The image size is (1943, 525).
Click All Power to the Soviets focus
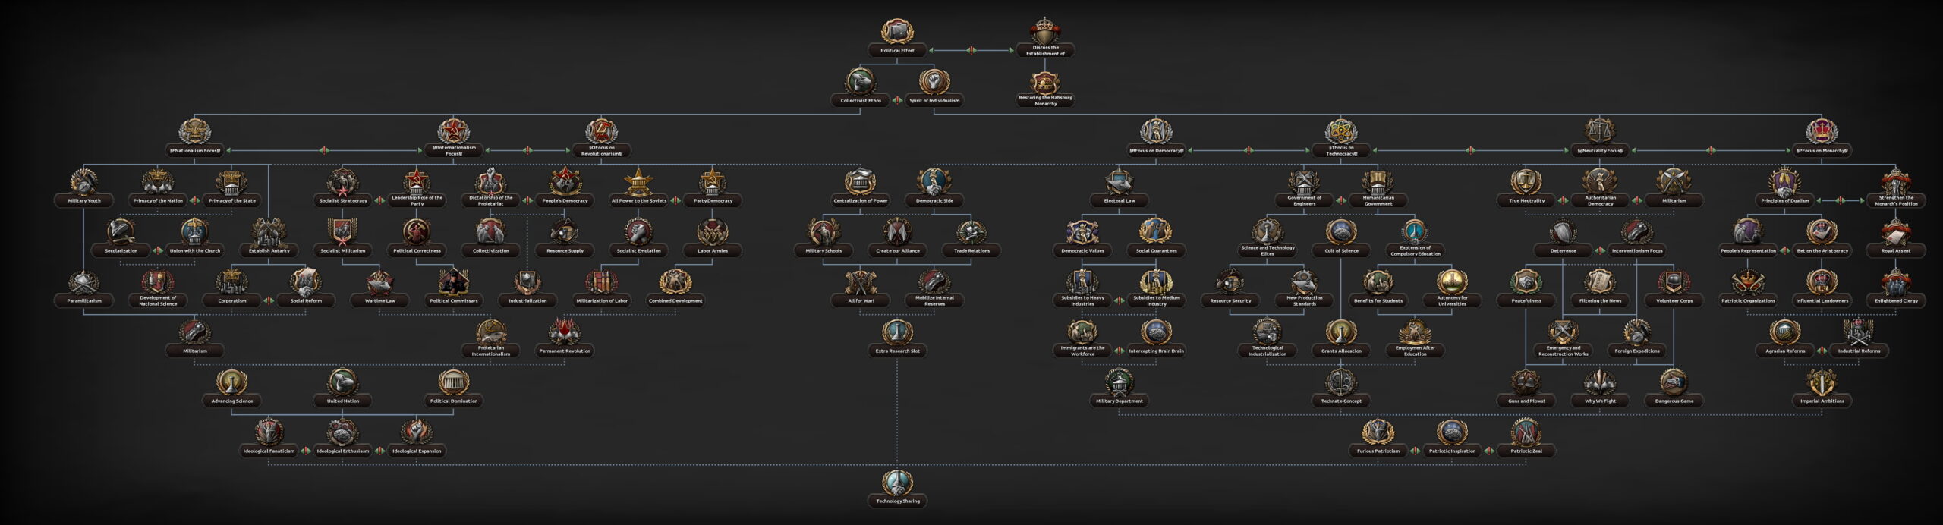(x=639, y=188)
